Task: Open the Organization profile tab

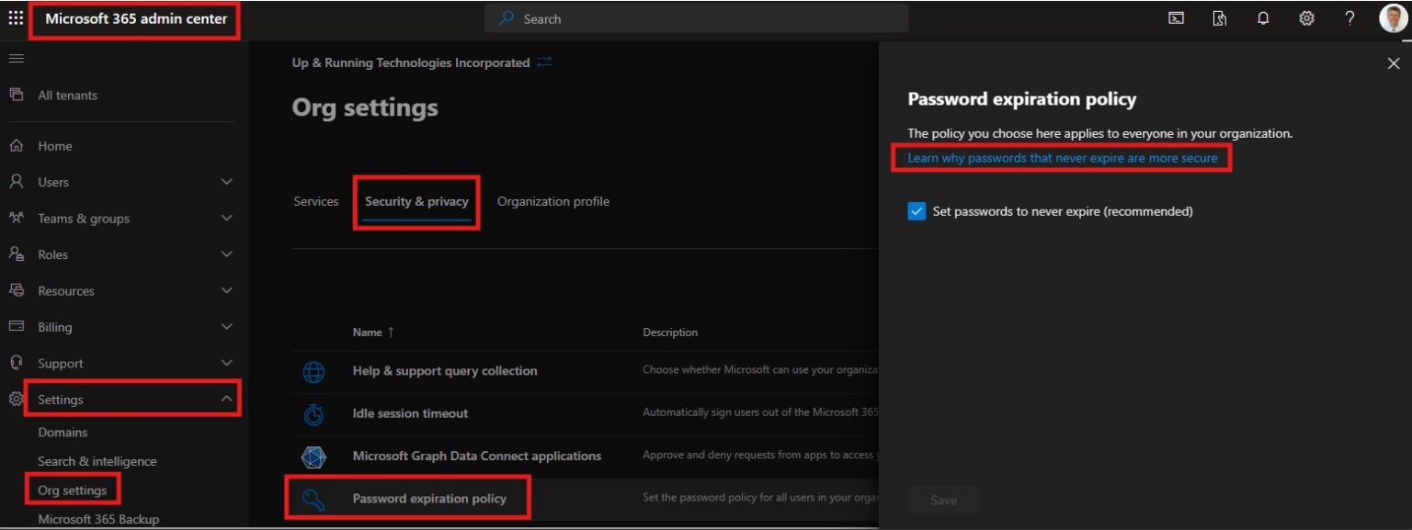Action: 552,201
